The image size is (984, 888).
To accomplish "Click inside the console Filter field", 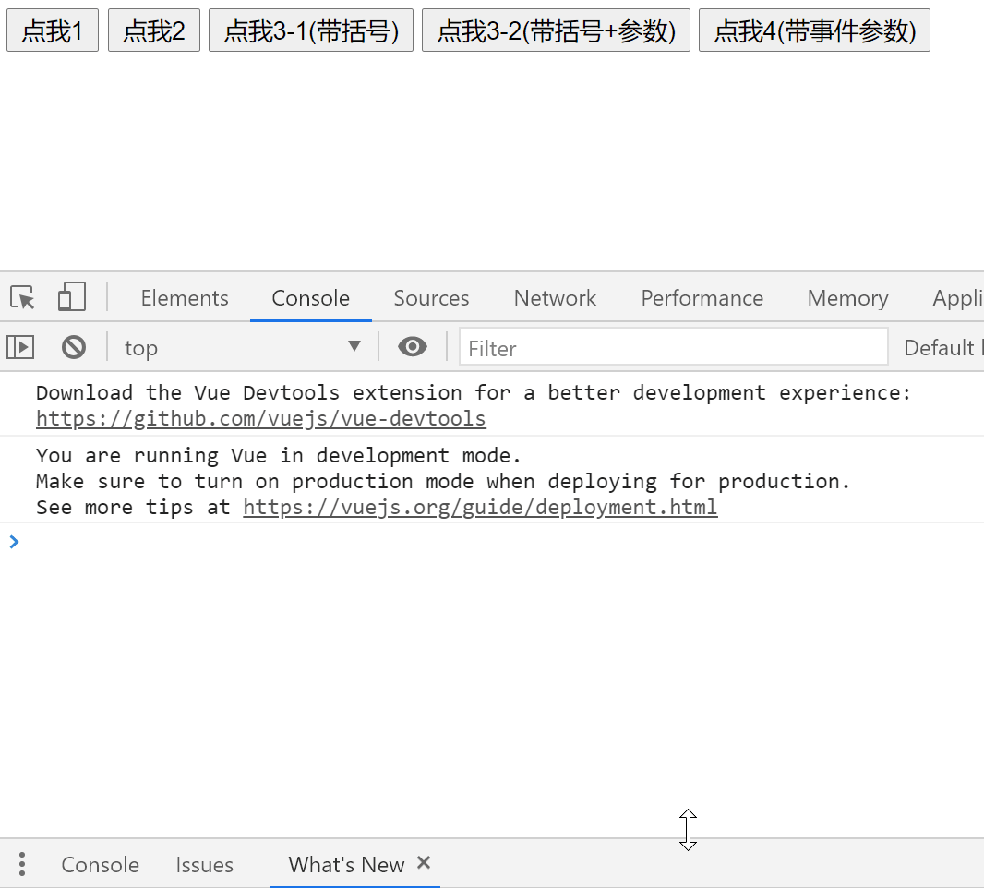I will click(x=646, y=347).
